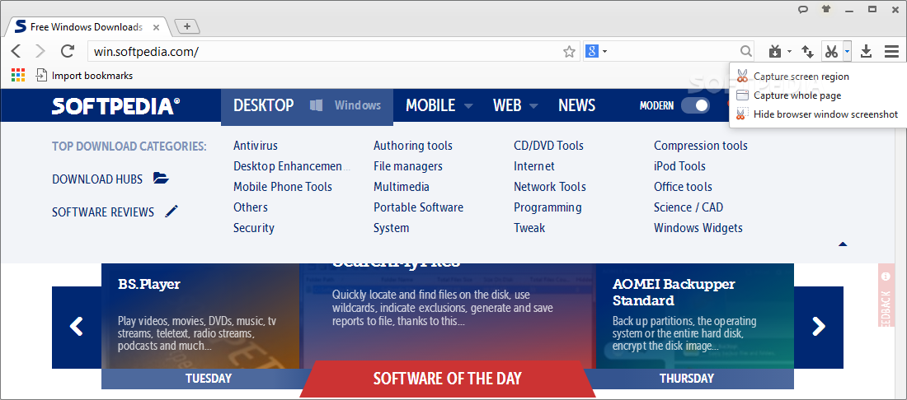Open a new browser tab
This screenshot has width=907, height=400.
(187, 26)
